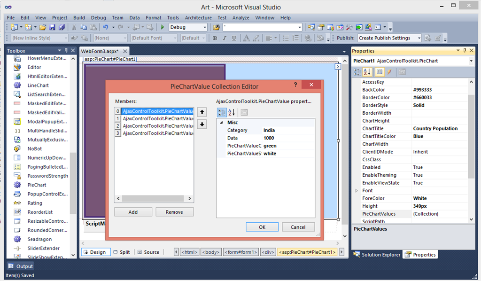Open the Create Publish Settings dropdown

(419, 38)
